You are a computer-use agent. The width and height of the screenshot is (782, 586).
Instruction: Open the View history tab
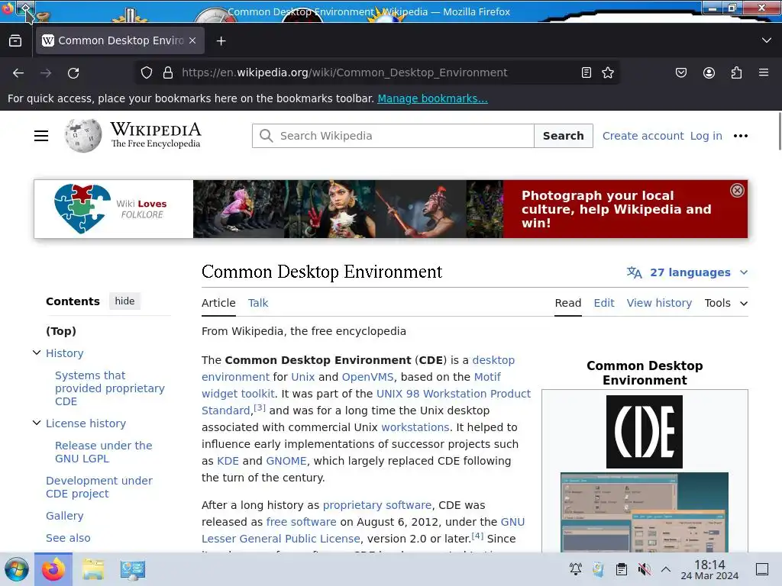(659, 302)
